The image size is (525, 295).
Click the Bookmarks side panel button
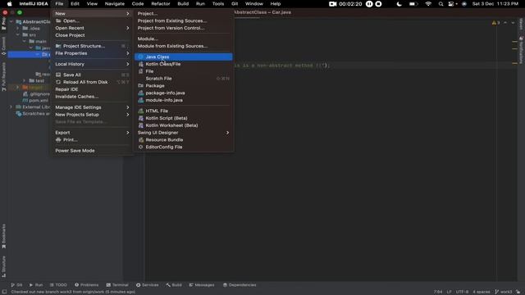pyautogui.click(x=3, y=236)
